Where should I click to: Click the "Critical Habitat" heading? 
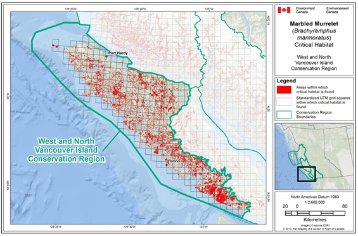coord(314,45)
